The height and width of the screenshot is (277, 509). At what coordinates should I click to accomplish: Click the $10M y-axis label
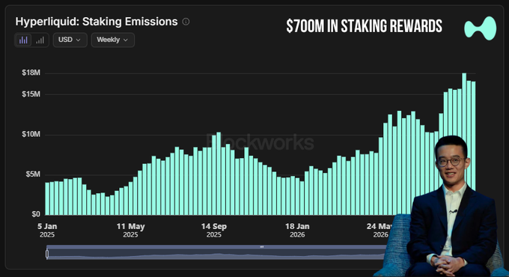click(31, 134)
